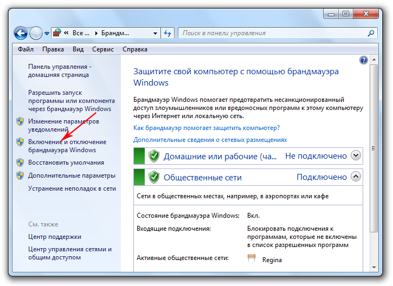
Task: Open the Вид menu
Action: [78, 49]
